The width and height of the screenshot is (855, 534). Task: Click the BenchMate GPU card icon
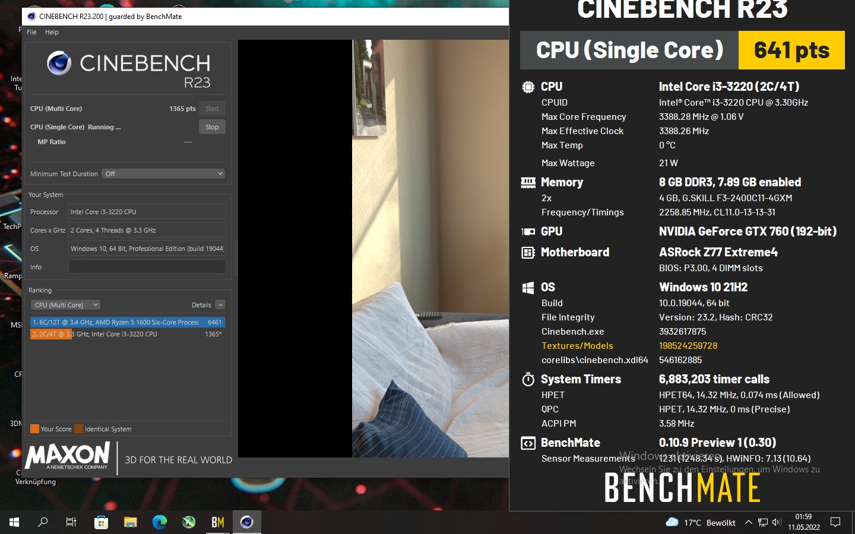point(528,232)
